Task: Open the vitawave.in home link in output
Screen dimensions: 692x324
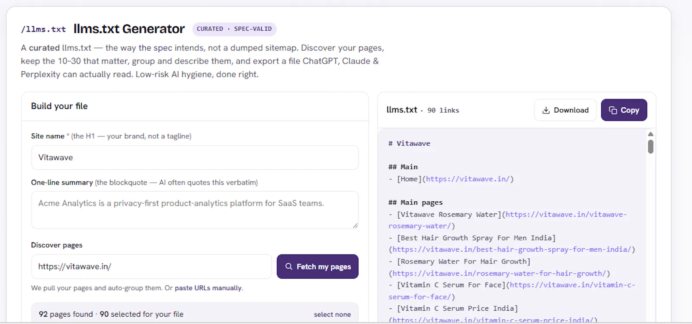Action: tap(468, 179)
